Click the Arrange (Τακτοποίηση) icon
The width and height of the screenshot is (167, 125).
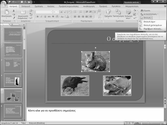pos(118,12)
